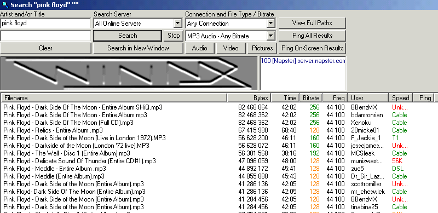
Task: Click the search magnifier icon in title bar
Action: pos(5,5)
